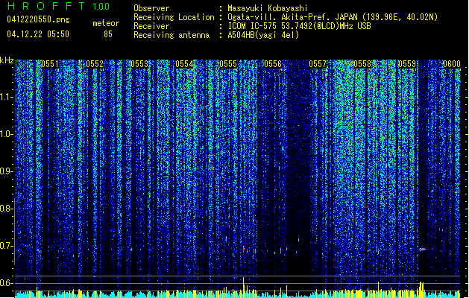Viewport: 469px width, 298px height.
Task: Click the Receiving antenna label
Action: [171, 35]
